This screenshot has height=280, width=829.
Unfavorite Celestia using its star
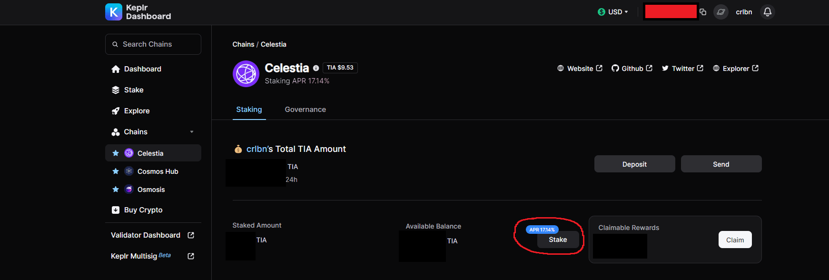click(116, 153)
